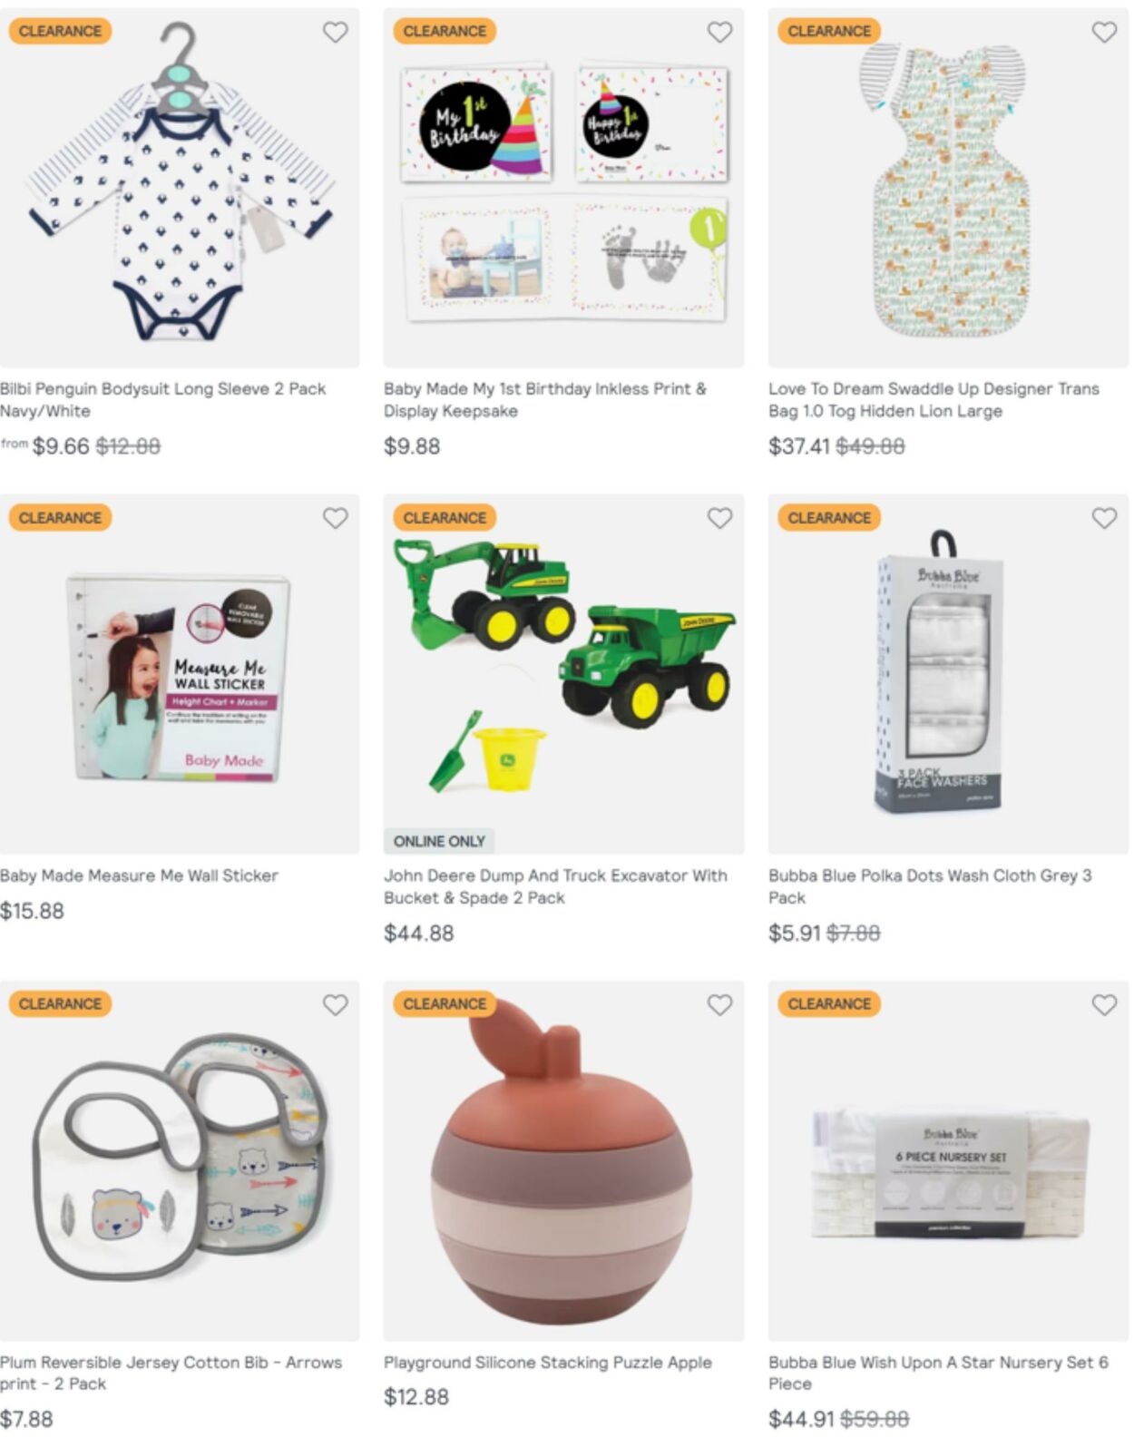Image resolution: width=1134 pixels, height=1447 pixels.
Task: Open Love To Dream Swaddle Up title link
Action: tap(934, 400)
